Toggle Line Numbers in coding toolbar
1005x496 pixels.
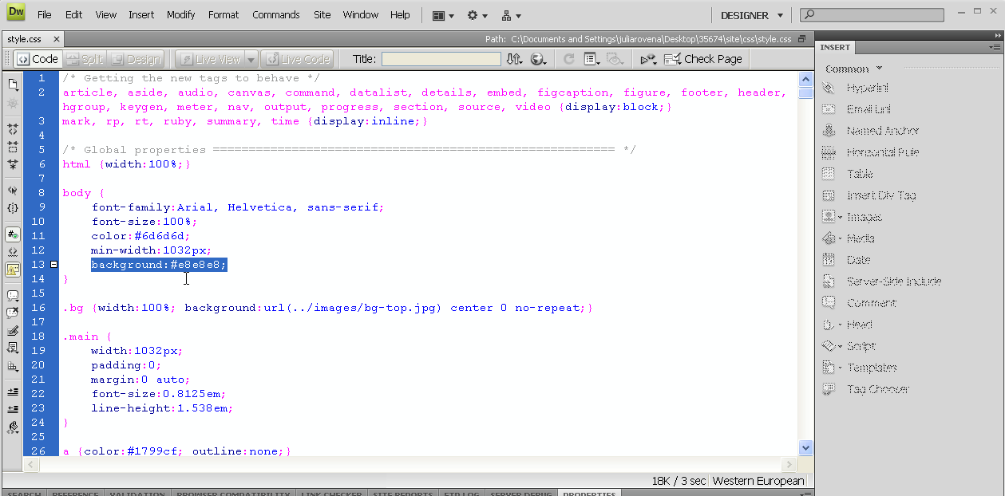coord(13,234)
